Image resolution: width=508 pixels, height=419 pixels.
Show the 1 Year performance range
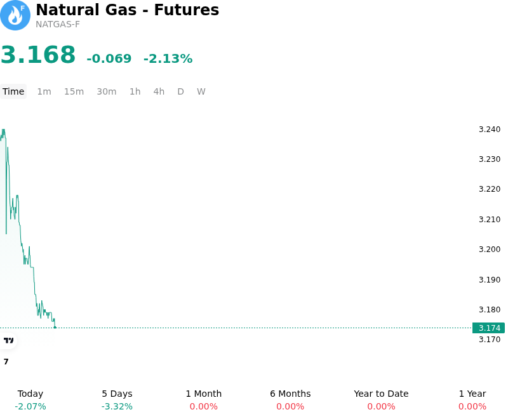(472, 400)
